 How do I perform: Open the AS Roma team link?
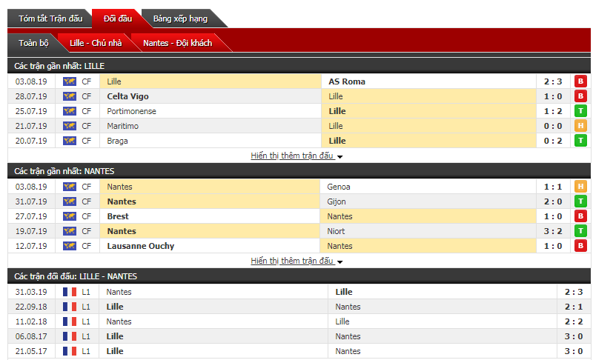pos(347,81)
